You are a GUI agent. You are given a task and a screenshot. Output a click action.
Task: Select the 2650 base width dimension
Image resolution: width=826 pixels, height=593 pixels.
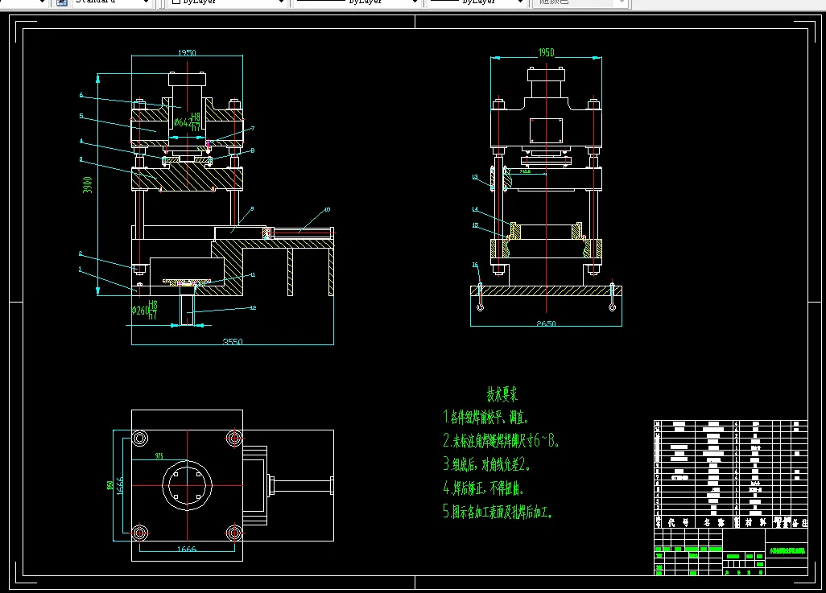coord(546,323)
